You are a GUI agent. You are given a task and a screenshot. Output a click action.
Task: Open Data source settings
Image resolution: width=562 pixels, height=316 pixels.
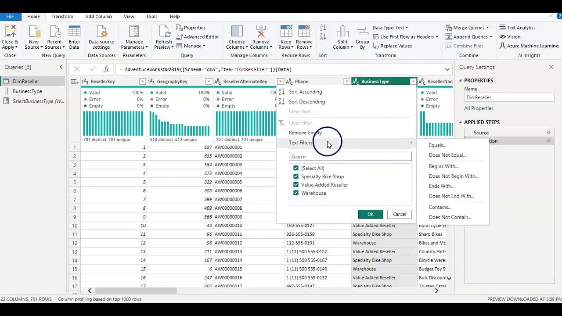coord(101,37)
